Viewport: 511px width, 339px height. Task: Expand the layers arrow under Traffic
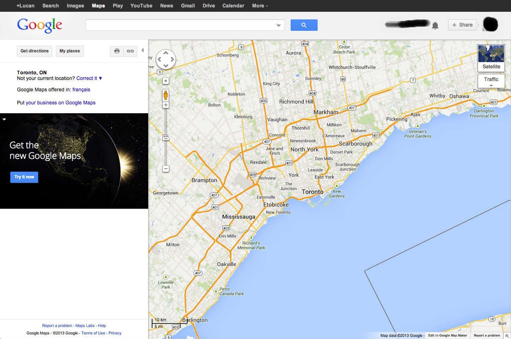491,85
